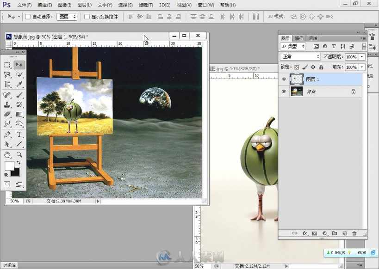The image size is (379, 269).
Task: Open the 滤镜(T) menu
Action: pyautogui.click(x=146, y=5)
